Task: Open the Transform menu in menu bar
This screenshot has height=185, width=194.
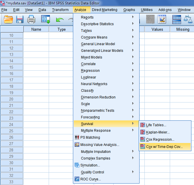Action: [60, 10]
